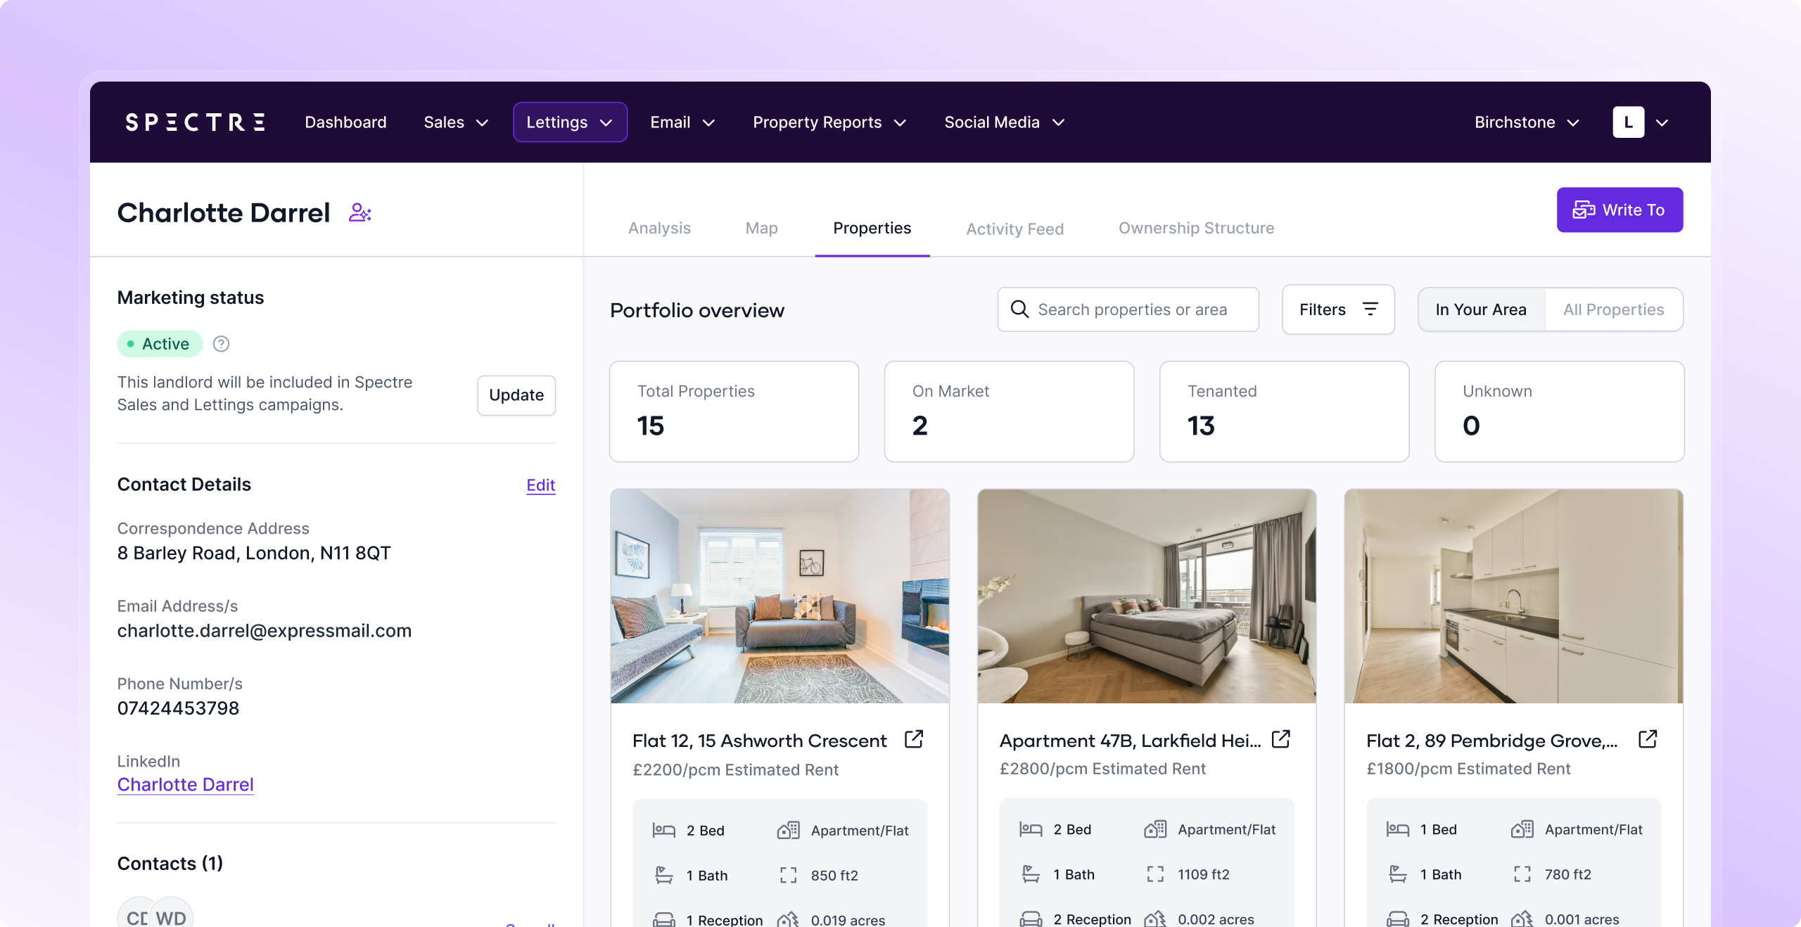
Task: Click floor area icon beside 780 ft2
Action: click(1522, 874)
